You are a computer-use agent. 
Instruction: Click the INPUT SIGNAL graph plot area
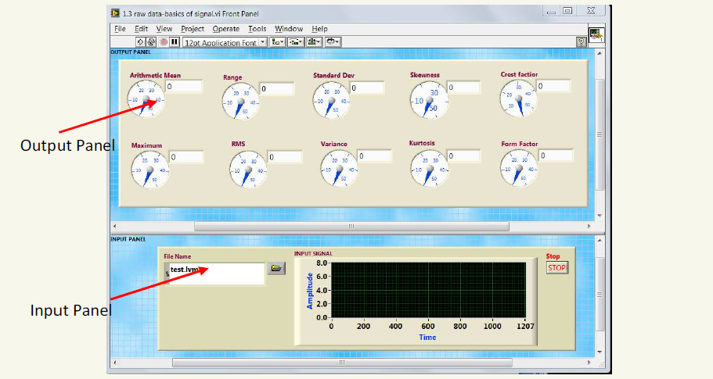coord(428,290)
